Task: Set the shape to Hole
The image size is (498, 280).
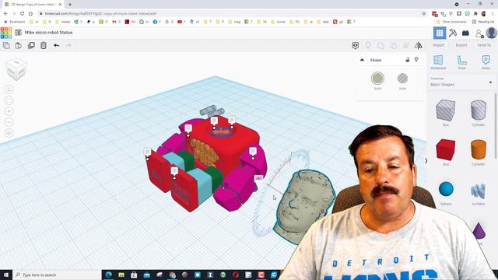Action: [x=402, y=78]
